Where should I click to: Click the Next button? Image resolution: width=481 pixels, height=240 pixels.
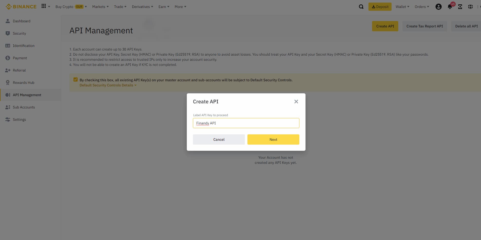click(x=273, y=139)
